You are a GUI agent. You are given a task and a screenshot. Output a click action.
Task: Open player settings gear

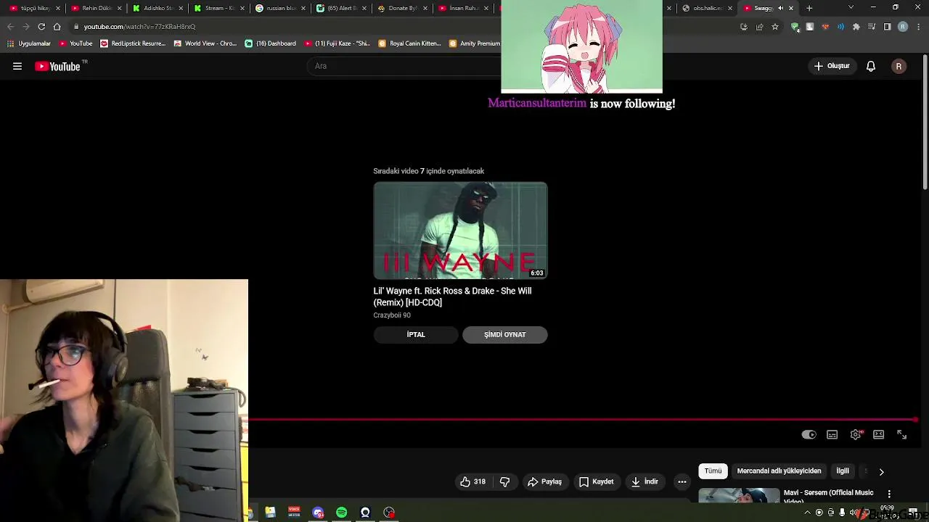[856, 434]
